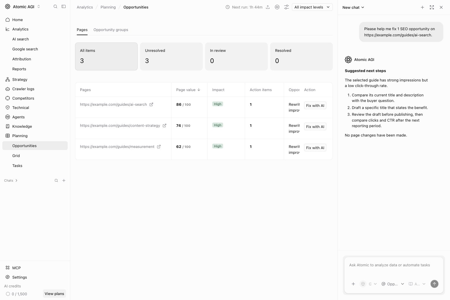Add attachment with the chat input plus
The height and width of the screenshot is (300, 450).
tap(353, 284)
